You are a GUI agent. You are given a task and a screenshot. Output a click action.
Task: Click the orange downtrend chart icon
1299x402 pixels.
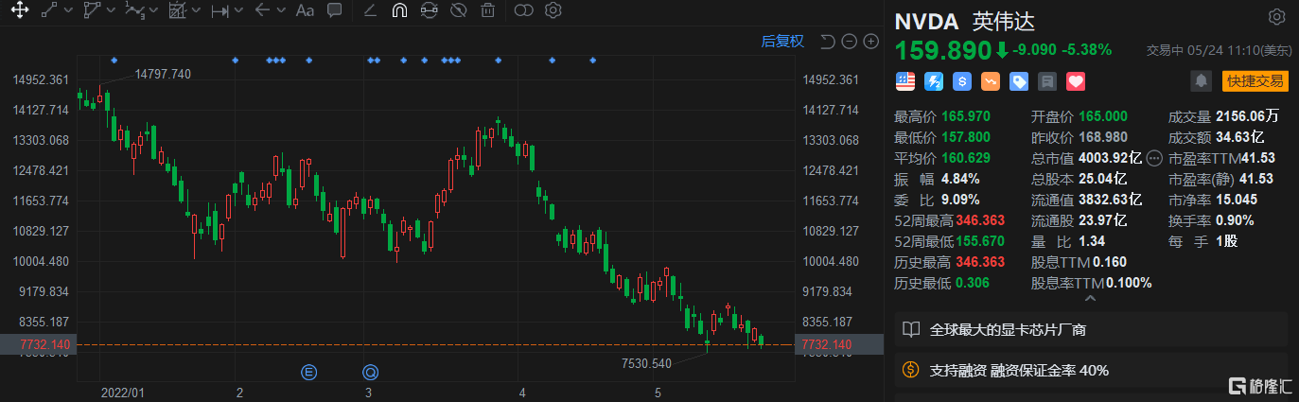[991, 81]
